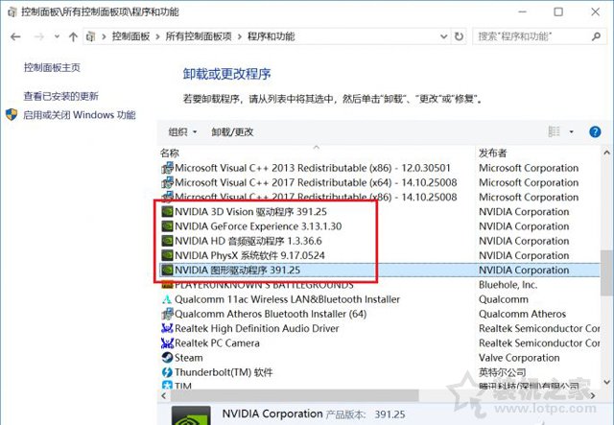The height and width of the screenshot is (425, 614).
Task: Select Microsoft Visual C++ 2013 Redistributable text
Action: [313, 168]
